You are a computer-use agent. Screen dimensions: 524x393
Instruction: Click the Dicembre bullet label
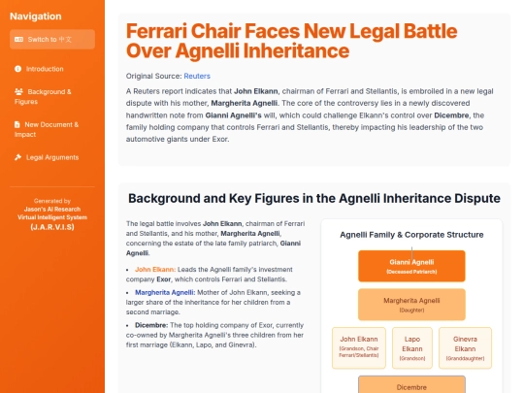pos(151,325)
